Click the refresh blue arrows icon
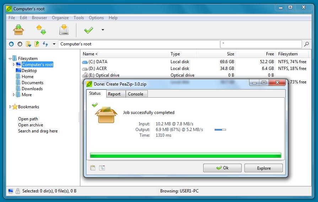Viewport: 318px width, 202px height. click(x=45, y=44)
